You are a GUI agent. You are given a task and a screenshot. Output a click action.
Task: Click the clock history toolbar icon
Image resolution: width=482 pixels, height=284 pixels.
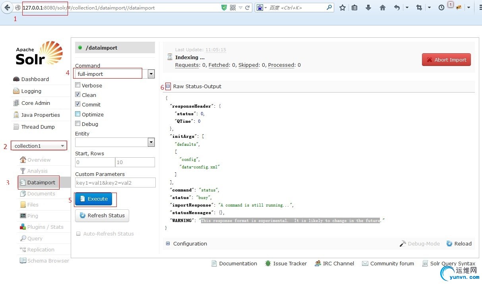pos(441,8)
